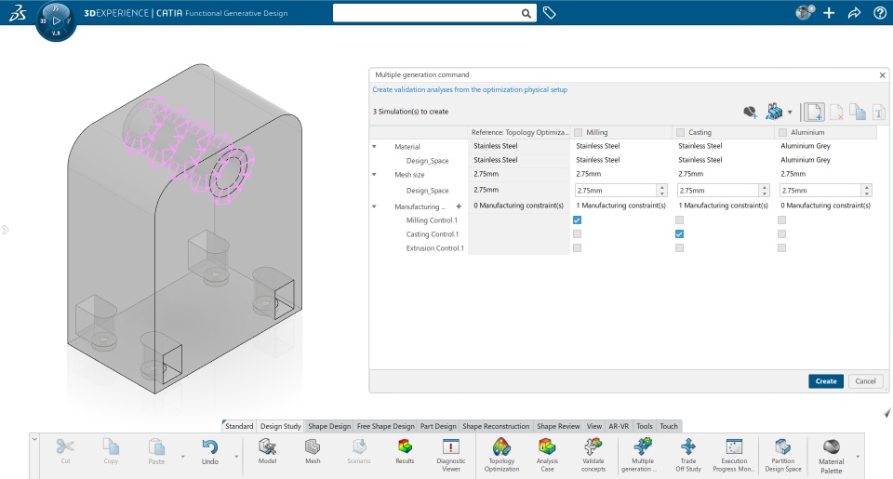The height and width of the screenshot is (479, 893).
Task: Check Extrusion Control.1 in Casting column
Action: (x=679, y=247)
